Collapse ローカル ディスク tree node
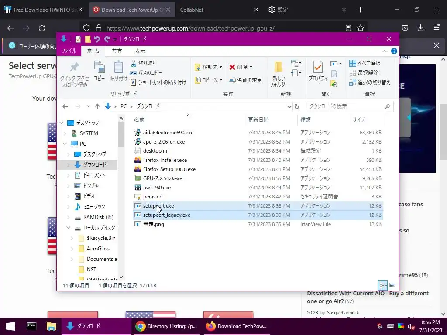447x335 pixels. click(x=69, y=228)
